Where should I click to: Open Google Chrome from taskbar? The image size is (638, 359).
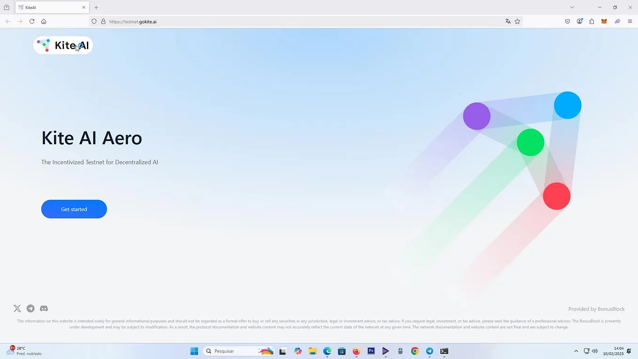coord(415,351)
